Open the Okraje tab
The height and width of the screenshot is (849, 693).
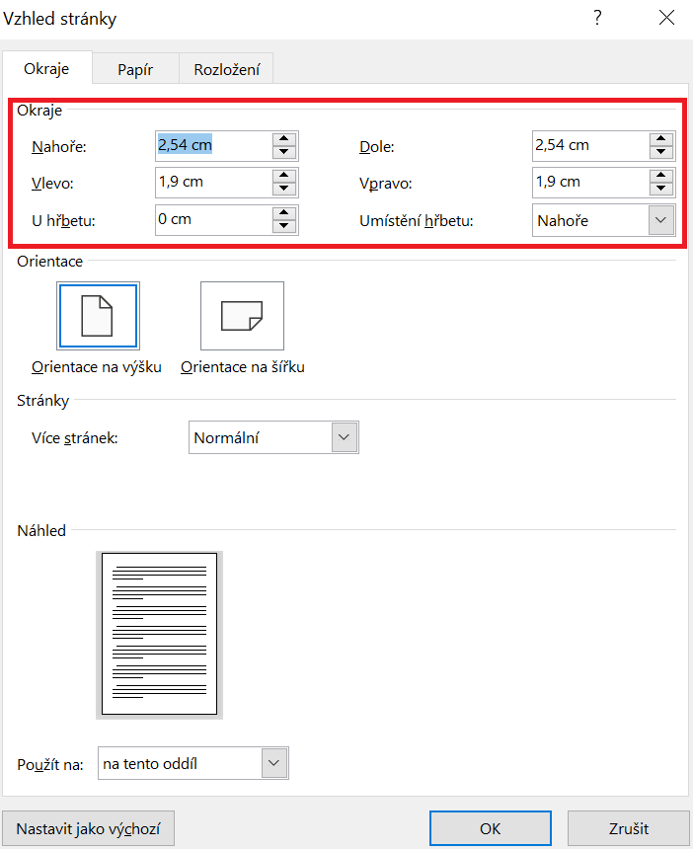point(47,69)
